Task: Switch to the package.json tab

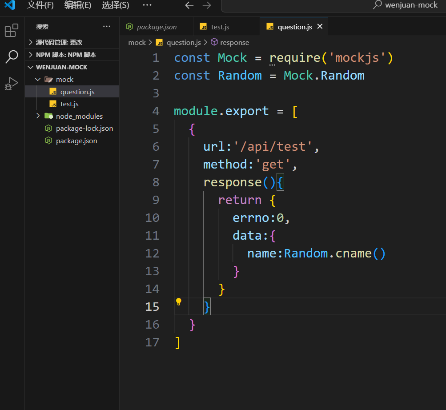Action: (x=156, y=27)
